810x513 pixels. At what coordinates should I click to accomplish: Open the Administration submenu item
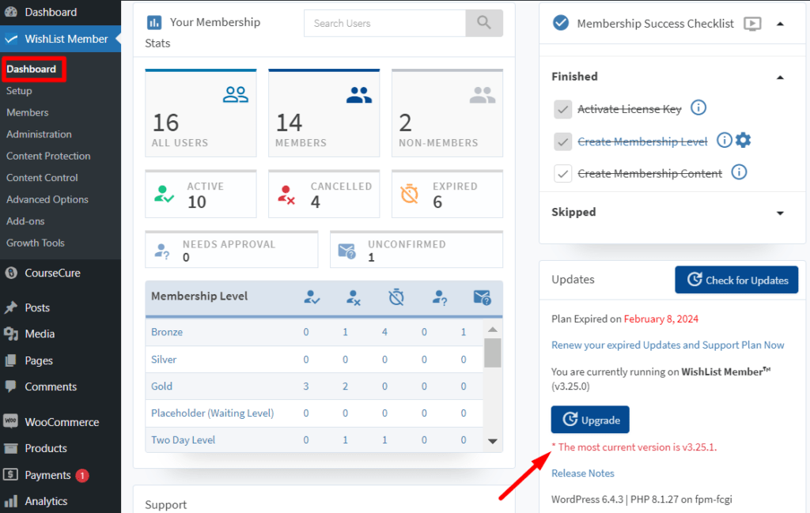click(39, 134)
